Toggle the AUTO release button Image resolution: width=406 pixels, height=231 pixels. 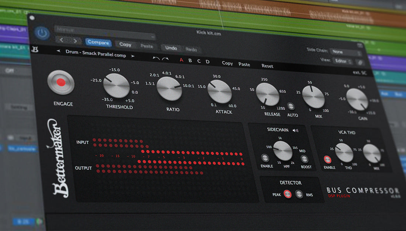coord(291,106)
